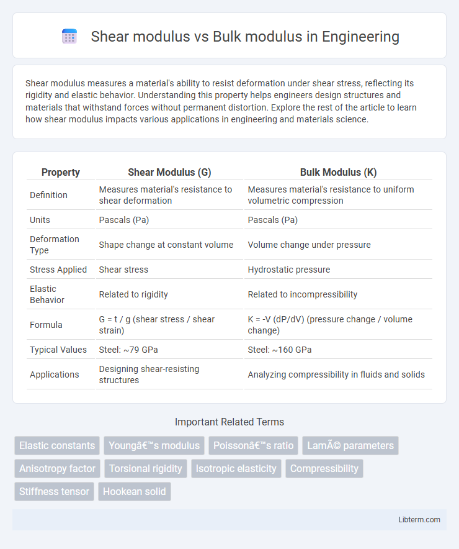Click the page title Shear modulus vs Bulk modulus
The height and width of the screenshot is (549, 459).
(x=245, y=37)
